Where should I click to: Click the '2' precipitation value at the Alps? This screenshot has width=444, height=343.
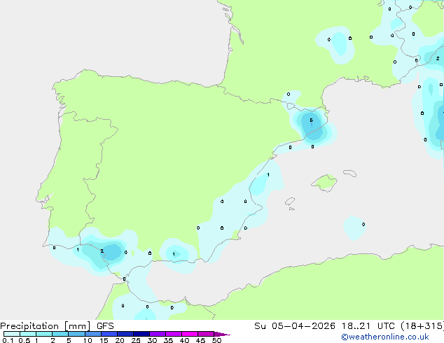(438, 59)
